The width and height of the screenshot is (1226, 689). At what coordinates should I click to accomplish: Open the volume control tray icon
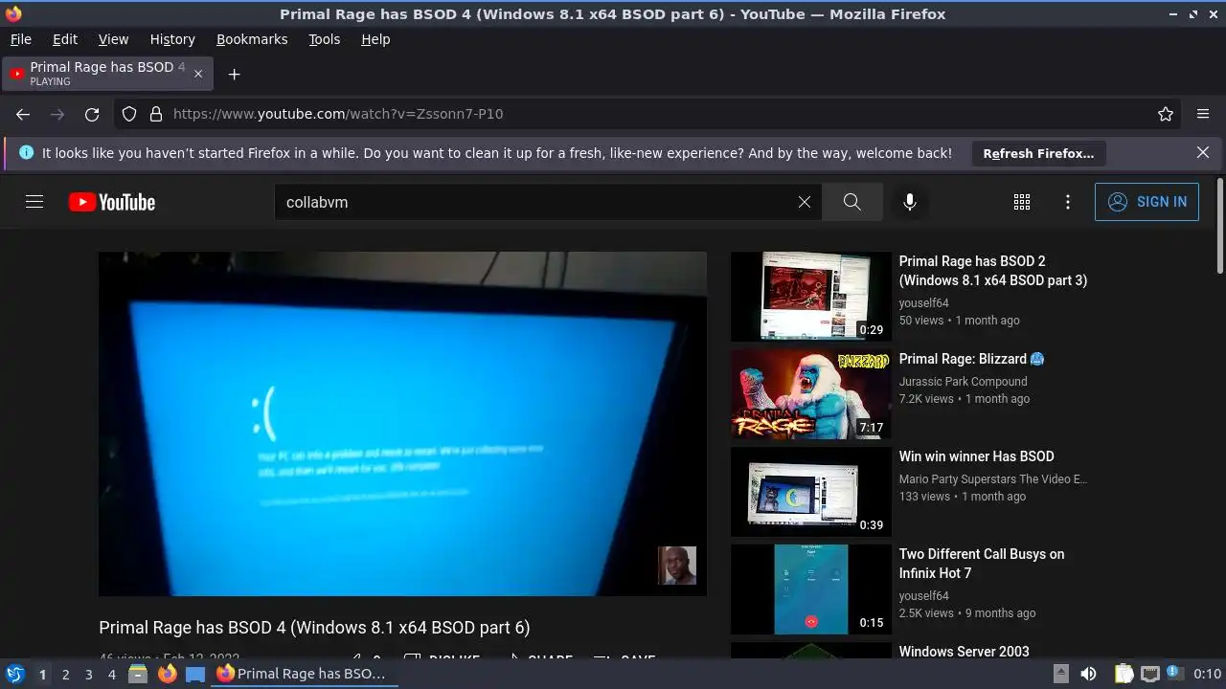[1089, 674]
